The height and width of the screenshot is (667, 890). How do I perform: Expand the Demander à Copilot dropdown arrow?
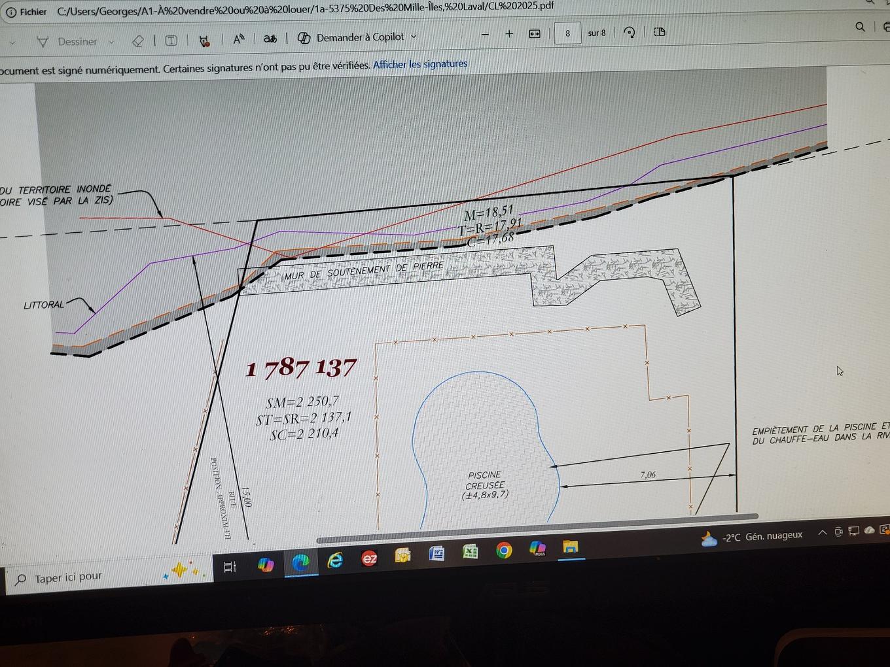point(414,37)
